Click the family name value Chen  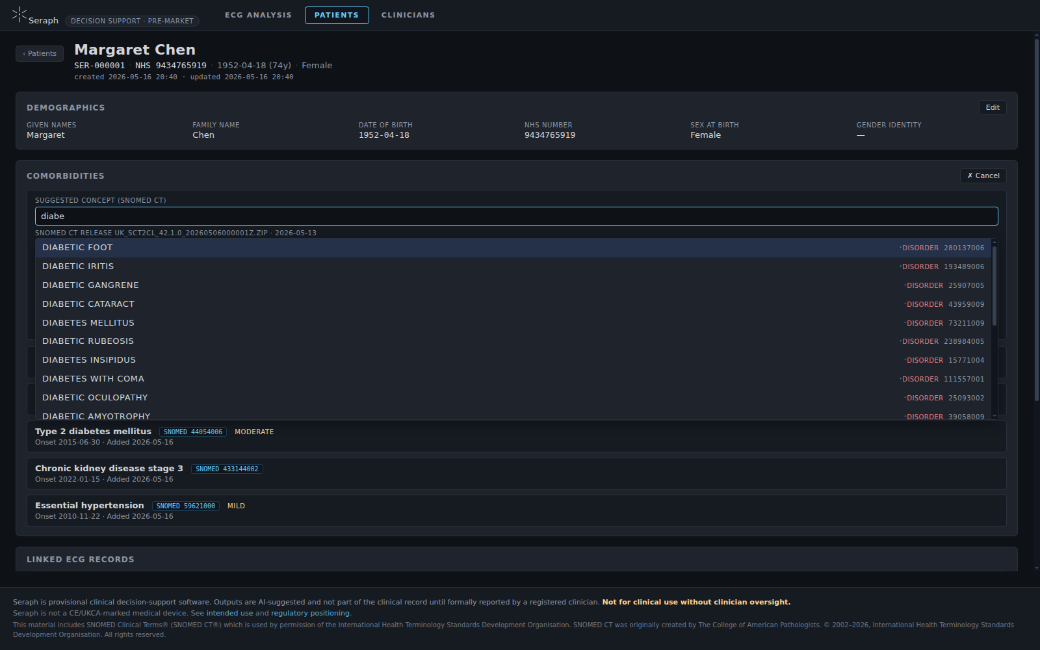[x=203, y=135]
